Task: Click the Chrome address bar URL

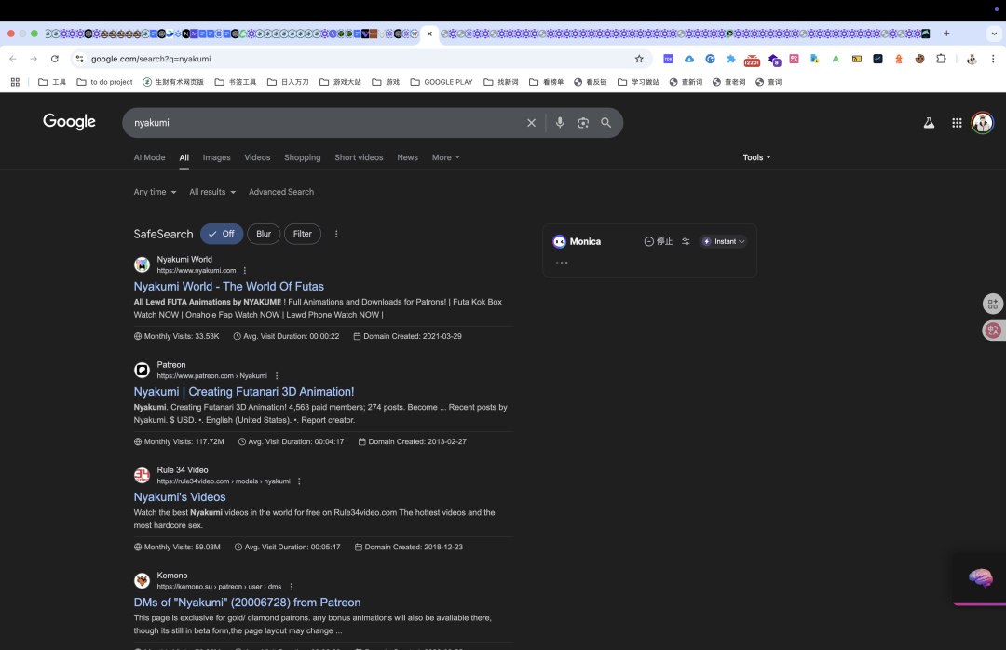Action: pos(151,59)
